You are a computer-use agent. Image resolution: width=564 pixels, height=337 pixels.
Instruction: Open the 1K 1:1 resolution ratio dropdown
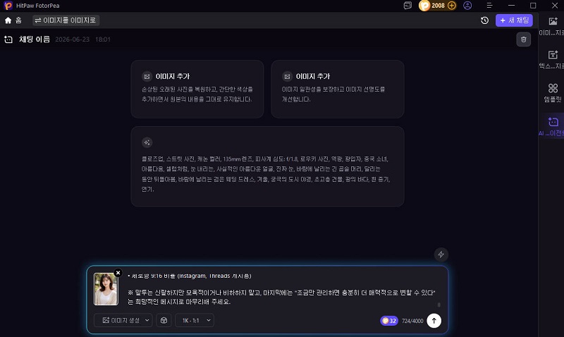pos(195,321)
